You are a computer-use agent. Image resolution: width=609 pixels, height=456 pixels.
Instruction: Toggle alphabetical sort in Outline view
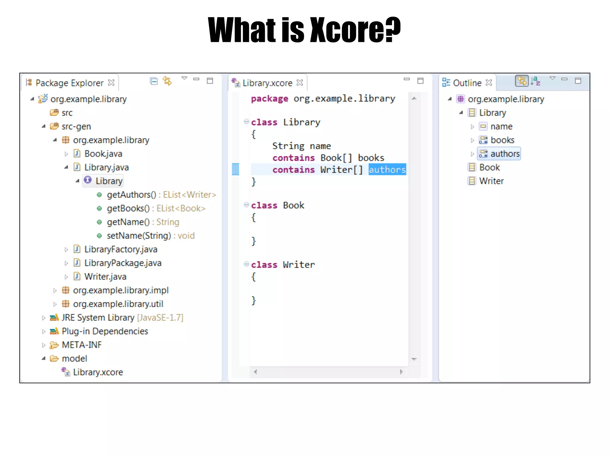536,81
